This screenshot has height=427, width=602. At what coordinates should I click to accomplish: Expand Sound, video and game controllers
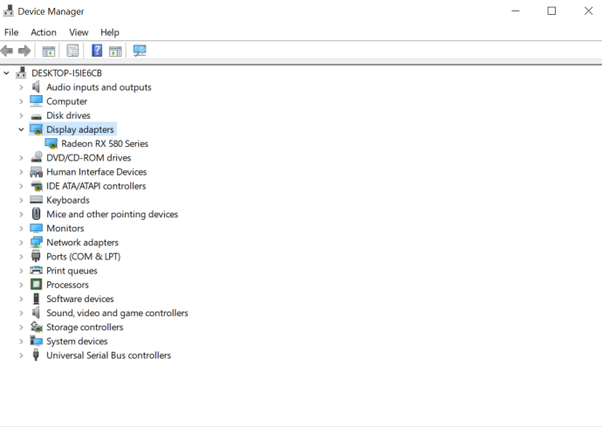[21, 313]
